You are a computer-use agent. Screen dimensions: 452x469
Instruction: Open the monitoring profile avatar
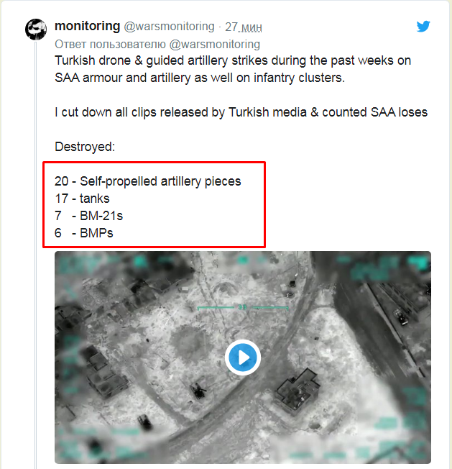(36, 30)
